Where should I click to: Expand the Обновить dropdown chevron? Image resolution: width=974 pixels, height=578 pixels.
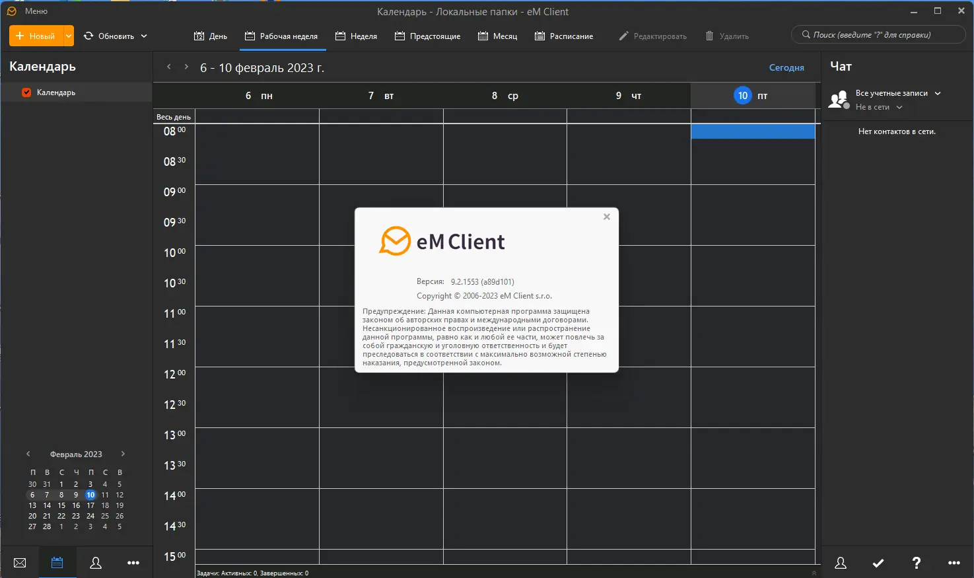click(x=144, y=36)
